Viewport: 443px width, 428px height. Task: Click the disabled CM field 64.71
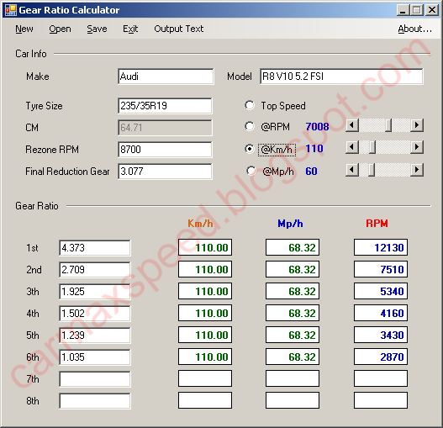(165, 128)
